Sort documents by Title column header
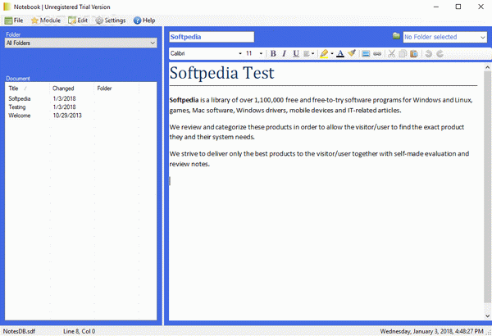The height and width of the screenshot is (336, 492). [x=27, y=89]
